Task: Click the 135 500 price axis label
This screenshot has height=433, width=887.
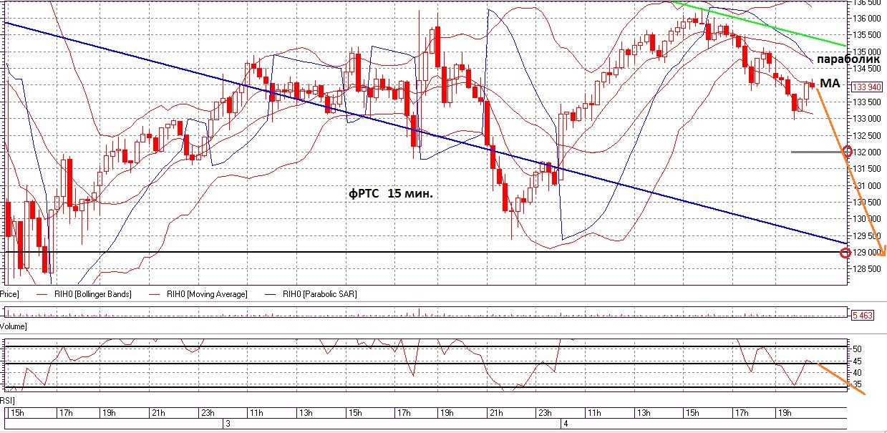Action: click(x=867, y=35)
